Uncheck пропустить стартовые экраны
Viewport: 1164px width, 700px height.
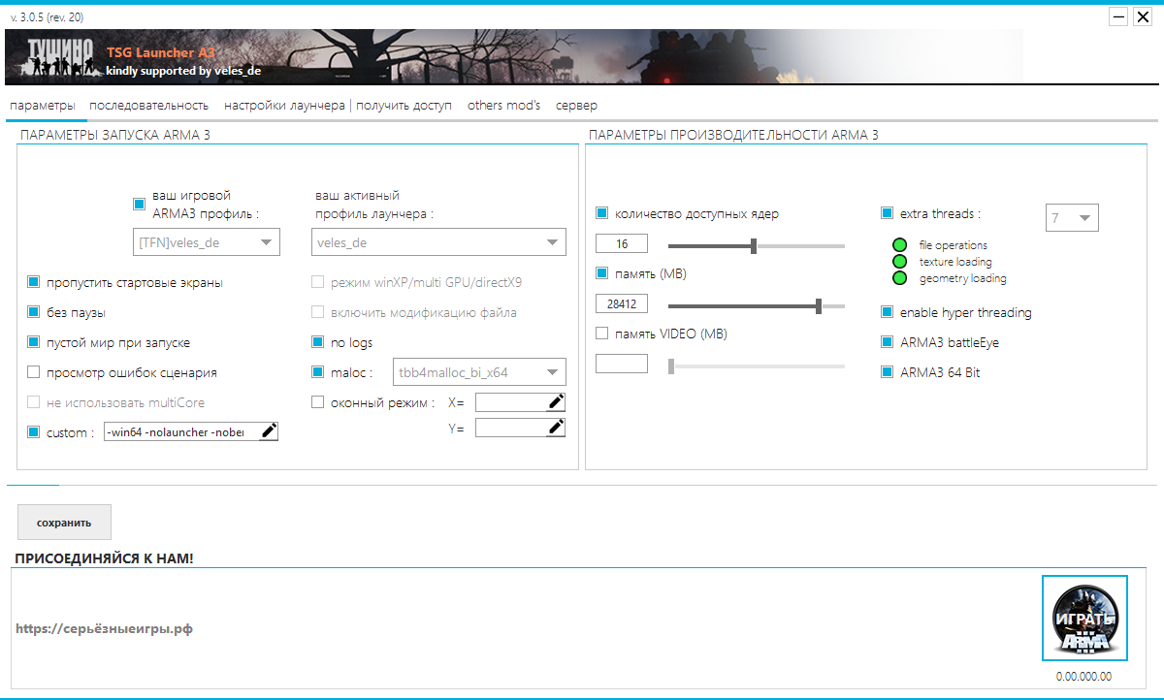click(x=34, y=283)
